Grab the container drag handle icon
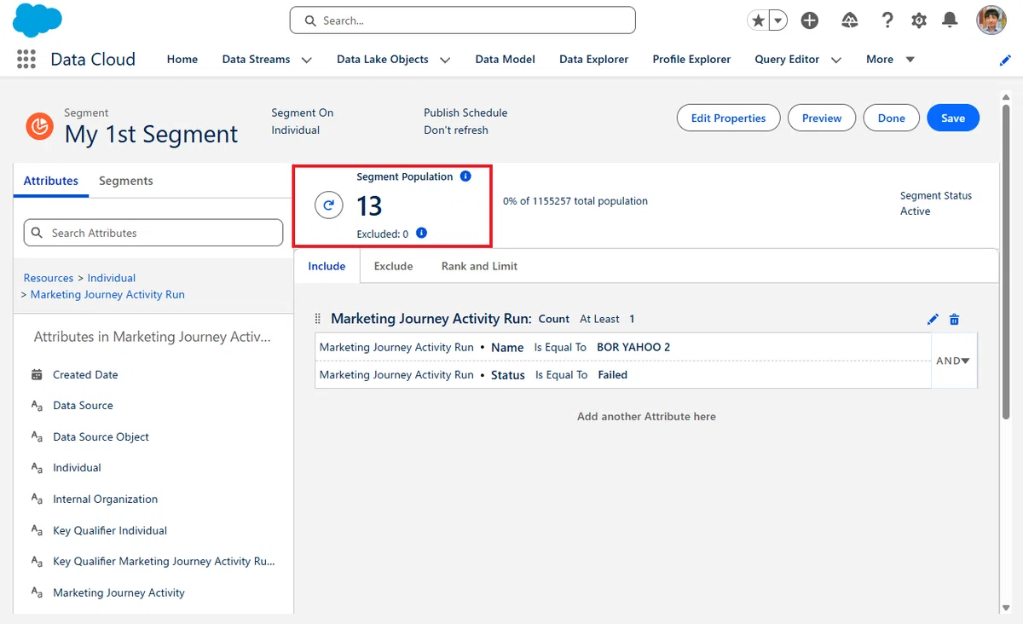 click(318, 319)
